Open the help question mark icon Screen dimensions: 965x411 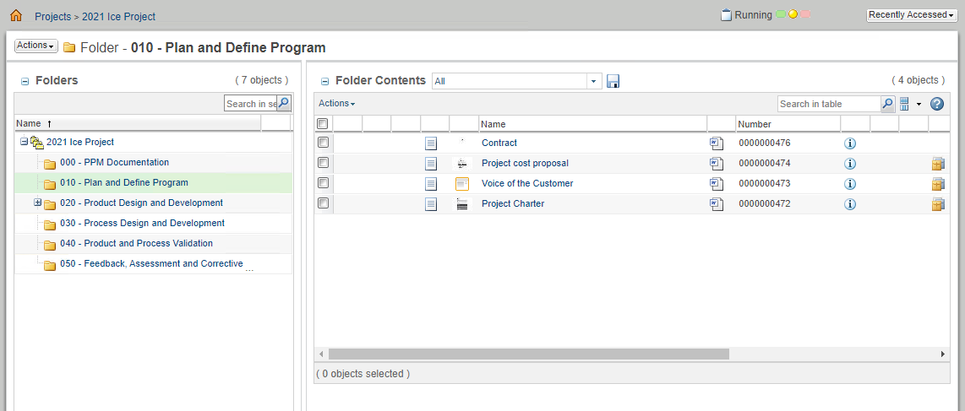pos(936,104)
